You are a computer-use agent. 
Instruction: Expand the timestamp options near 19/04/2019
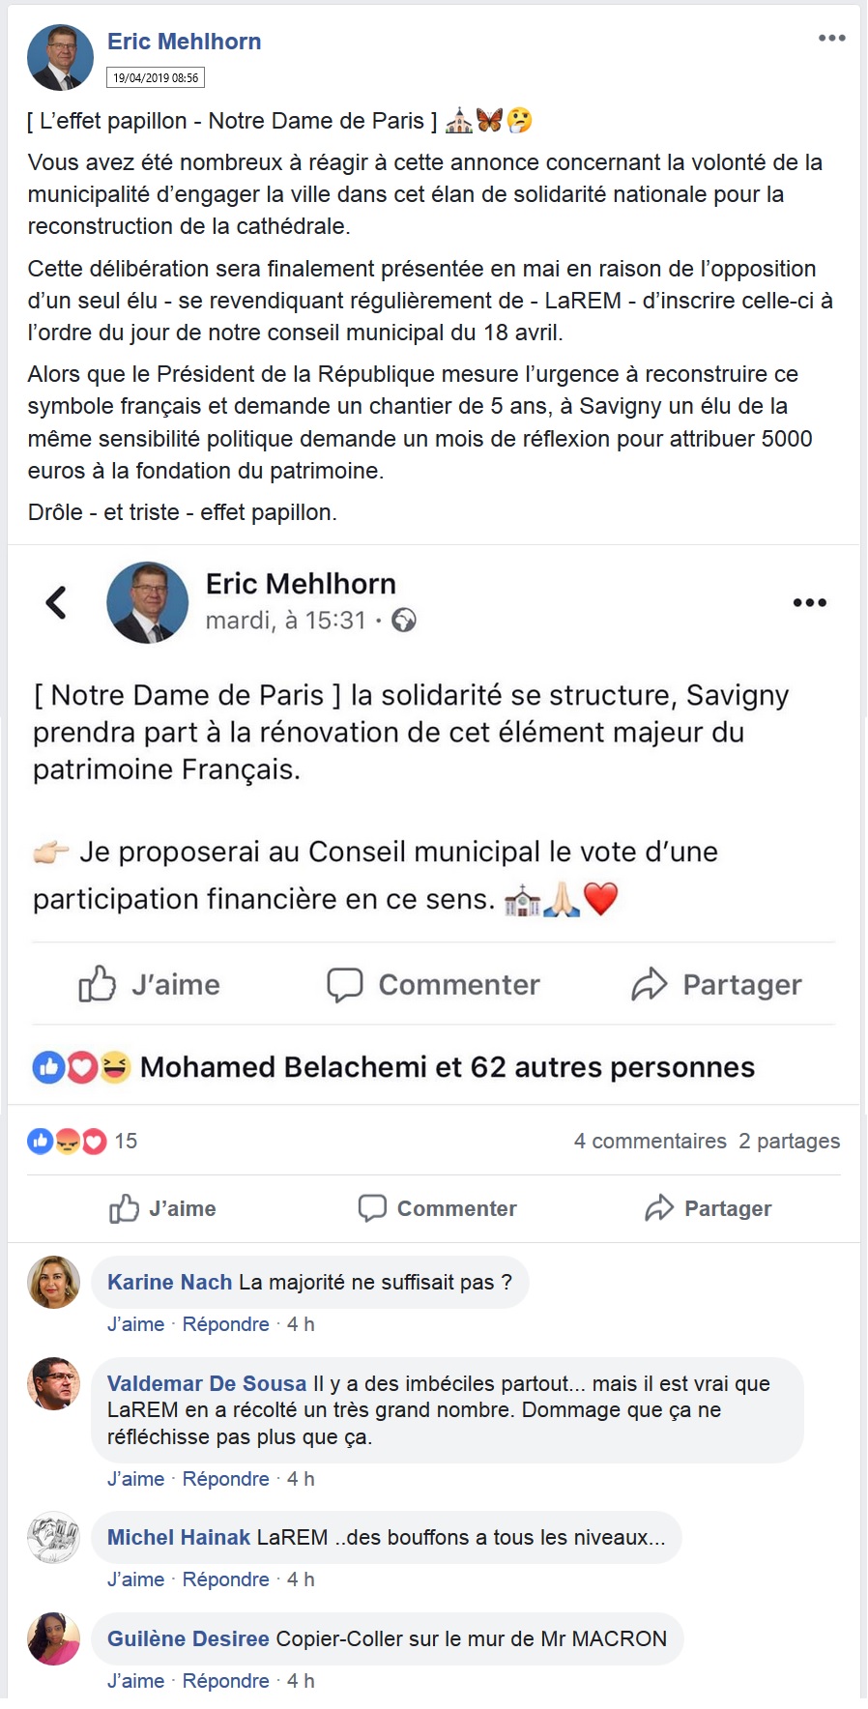[158, 78]
